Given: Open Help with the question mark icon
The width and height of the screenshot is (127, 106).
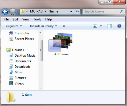Looking at the screenshot, I should (x=119, y=26).
